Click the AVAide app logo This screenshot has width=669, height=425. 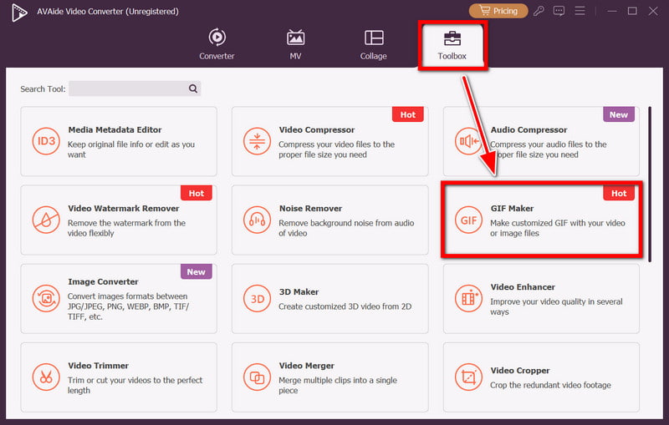click(x=19, y=13)
